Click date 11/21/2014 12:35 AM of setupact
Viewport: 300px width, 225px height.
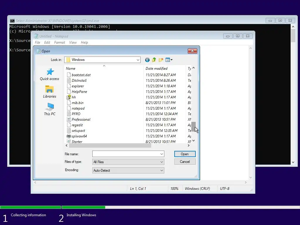161,130
